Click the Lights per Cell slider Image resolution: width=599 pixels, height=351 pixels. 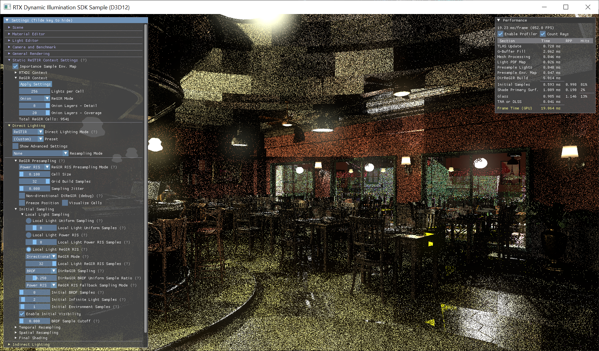click(x=34, y=91)
